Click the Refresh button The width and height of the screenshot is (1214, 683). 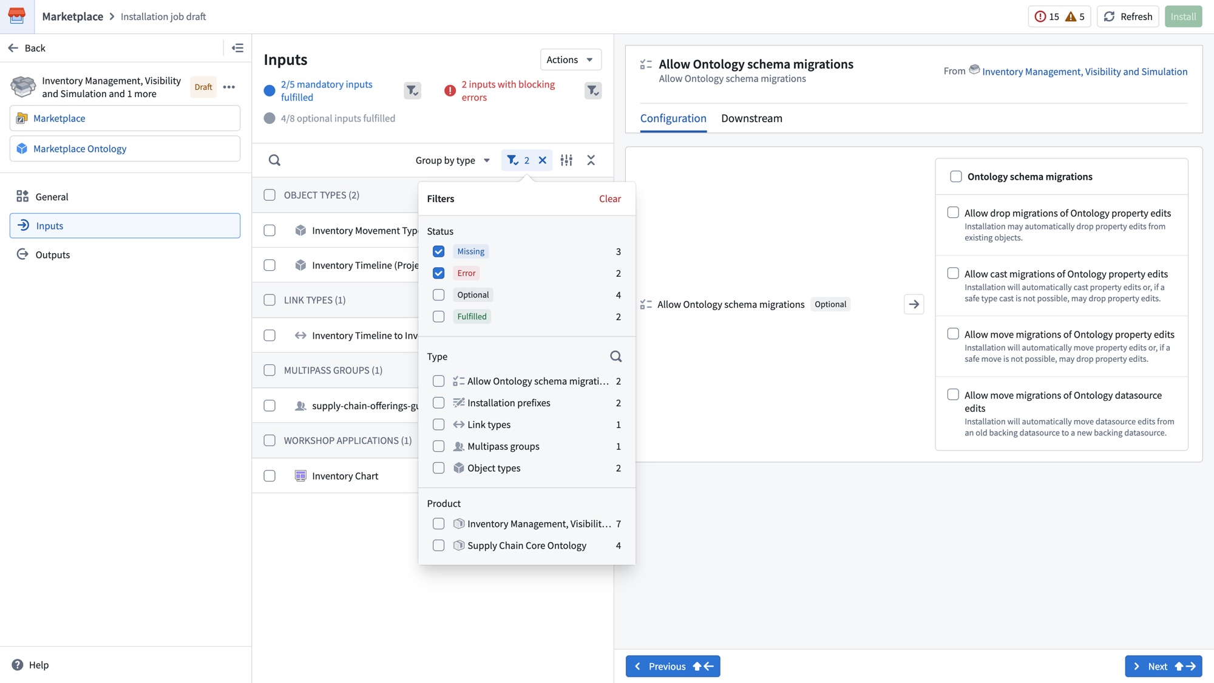(1128, 16)
